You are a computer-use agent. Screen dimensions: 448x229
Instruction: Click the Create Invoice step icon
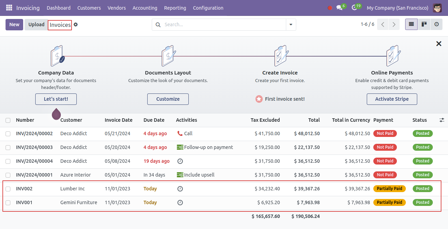point(281,56)
